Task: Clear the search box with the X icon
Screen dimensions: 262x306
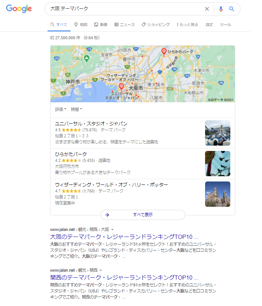Action: (207, 9)
